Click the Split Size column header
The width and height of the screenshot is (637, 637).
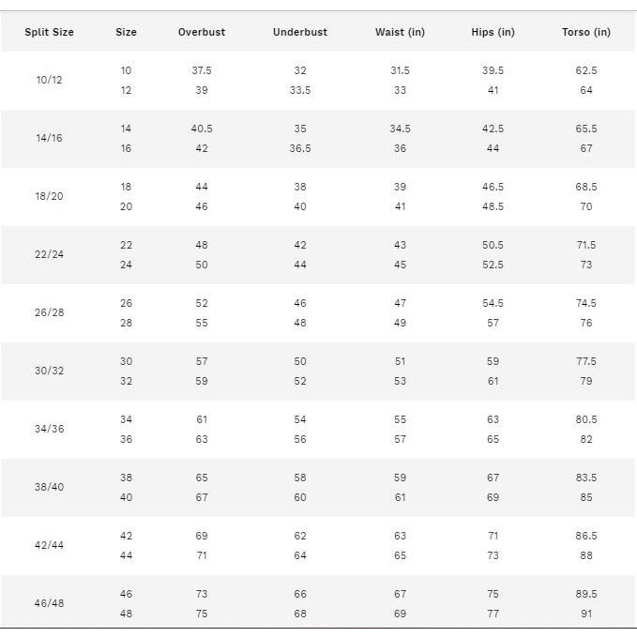pos(50,32)
